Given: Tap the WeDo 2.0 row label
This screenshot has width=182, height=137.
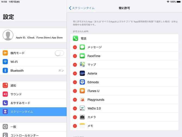Looking at the screenshot, I should click(94, 108).
